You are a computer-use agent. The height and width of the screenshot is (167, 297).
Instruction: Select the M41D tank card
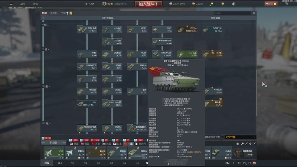(x=87, y=54)
